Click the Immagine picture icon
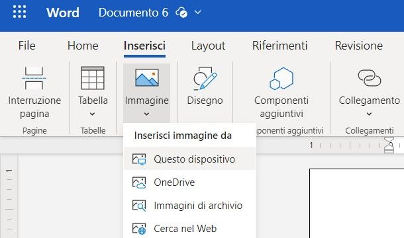This screenshot has width=404, height=238. (147, 77)
